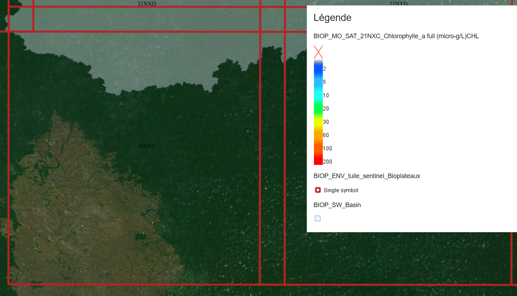Click the 21NYD tile label at top
The image size is (517, 296).
pos(398,4)
